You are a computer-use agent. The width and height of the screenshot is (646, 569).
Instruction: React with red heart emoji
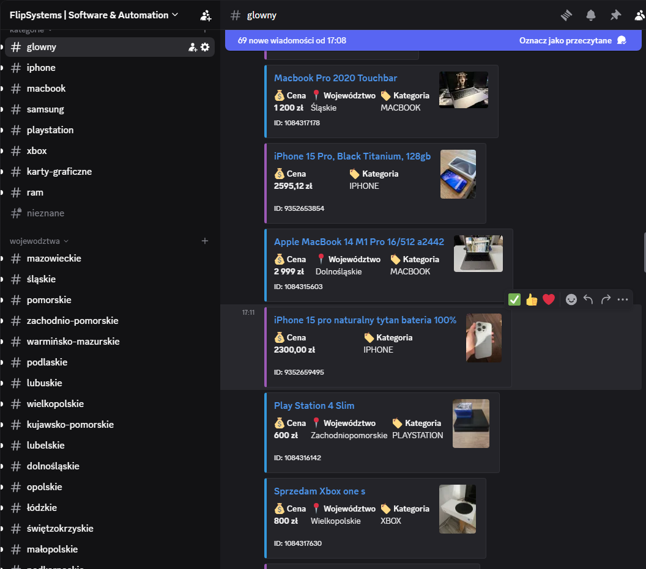(x=549, y=299)
